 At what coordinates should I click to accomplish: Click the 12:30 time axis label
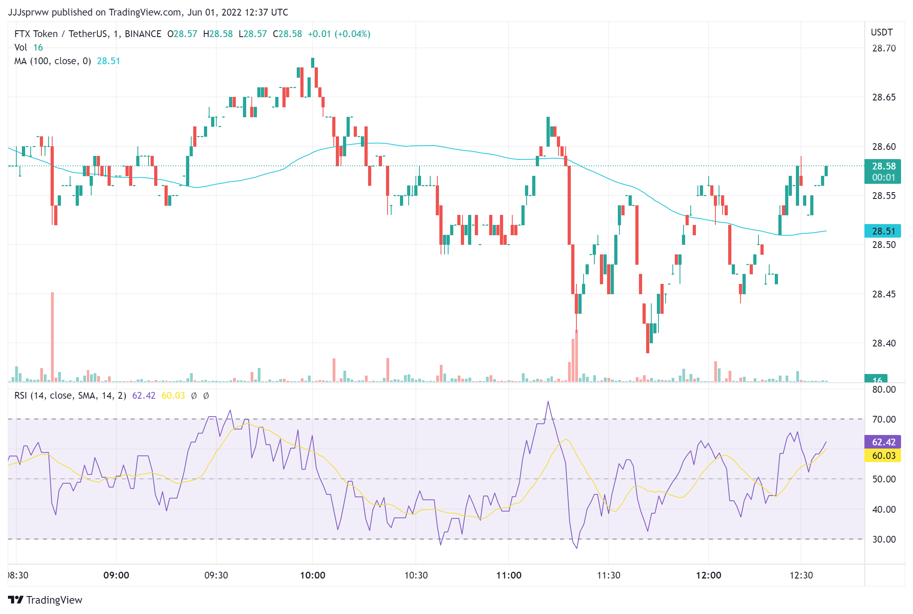[801, 575]
